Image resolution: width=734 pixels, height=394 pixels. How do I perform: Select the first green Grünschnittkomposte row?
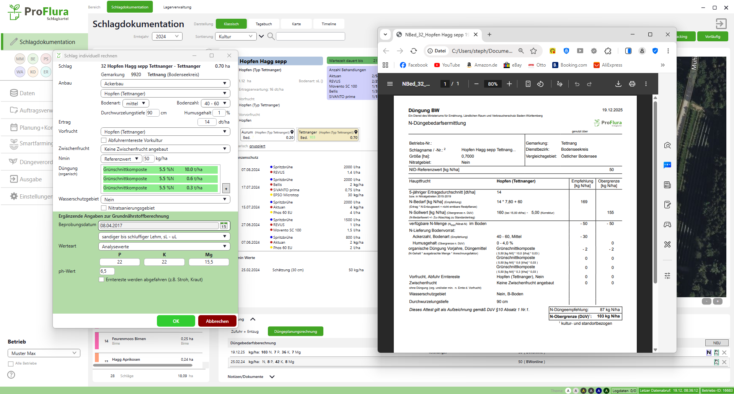pos(160,169)
